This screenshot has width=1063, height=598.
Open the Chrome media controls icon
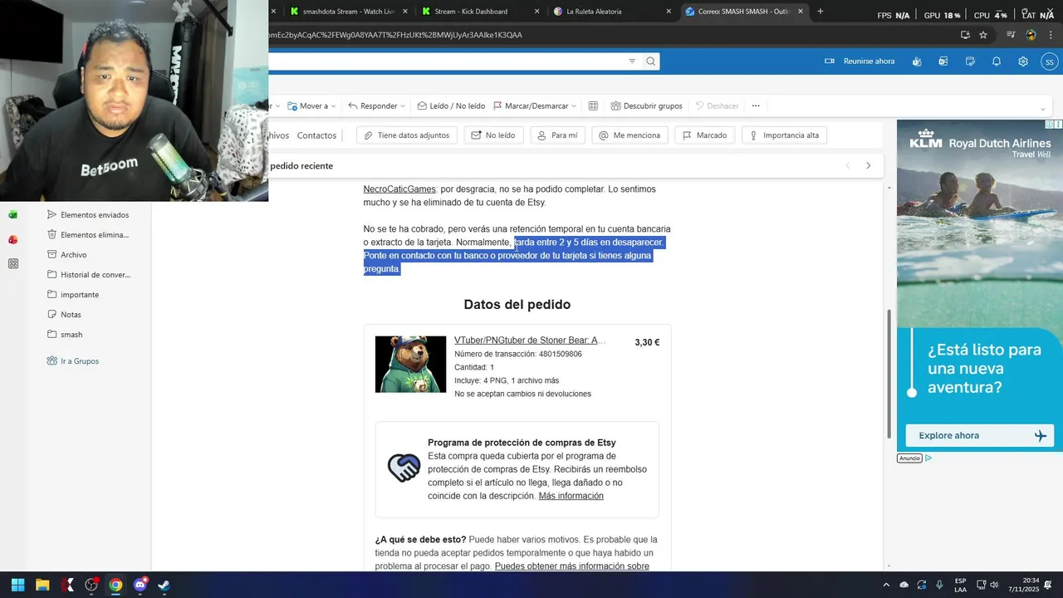tap(1011, 35)
